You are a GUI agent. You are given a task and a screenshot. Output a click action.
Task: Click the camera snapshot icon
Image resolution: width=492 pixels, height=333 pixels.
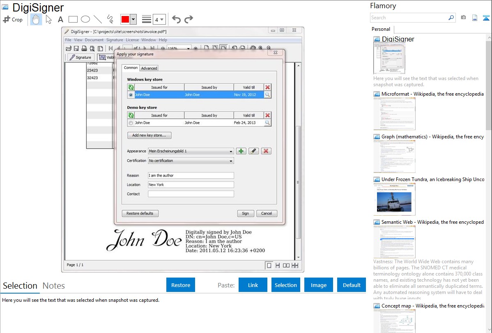click(463, 18)
